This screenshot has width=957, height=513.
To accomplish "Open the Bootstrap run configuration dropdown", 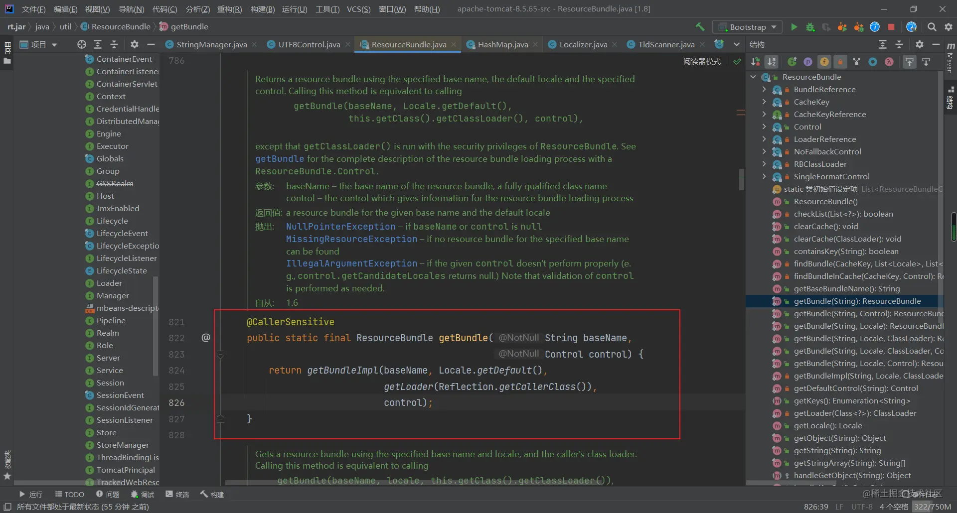I will click(x=748, y=27).
